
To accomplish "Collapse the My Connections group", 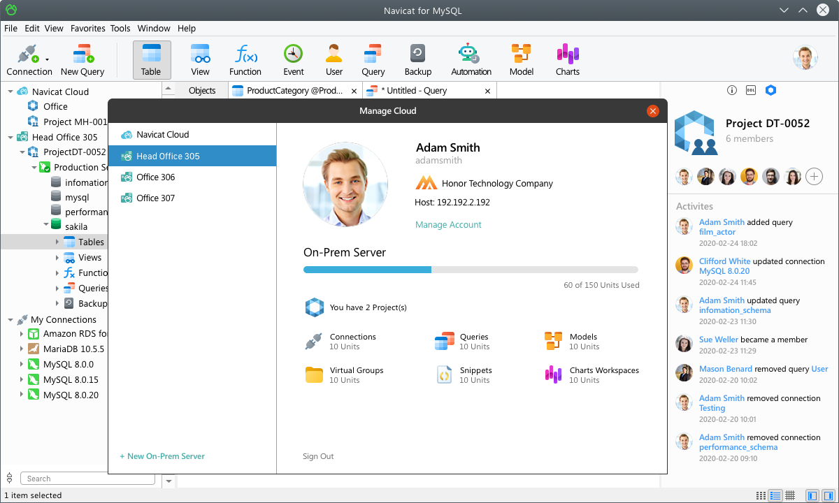I will [x=10, y=320].
